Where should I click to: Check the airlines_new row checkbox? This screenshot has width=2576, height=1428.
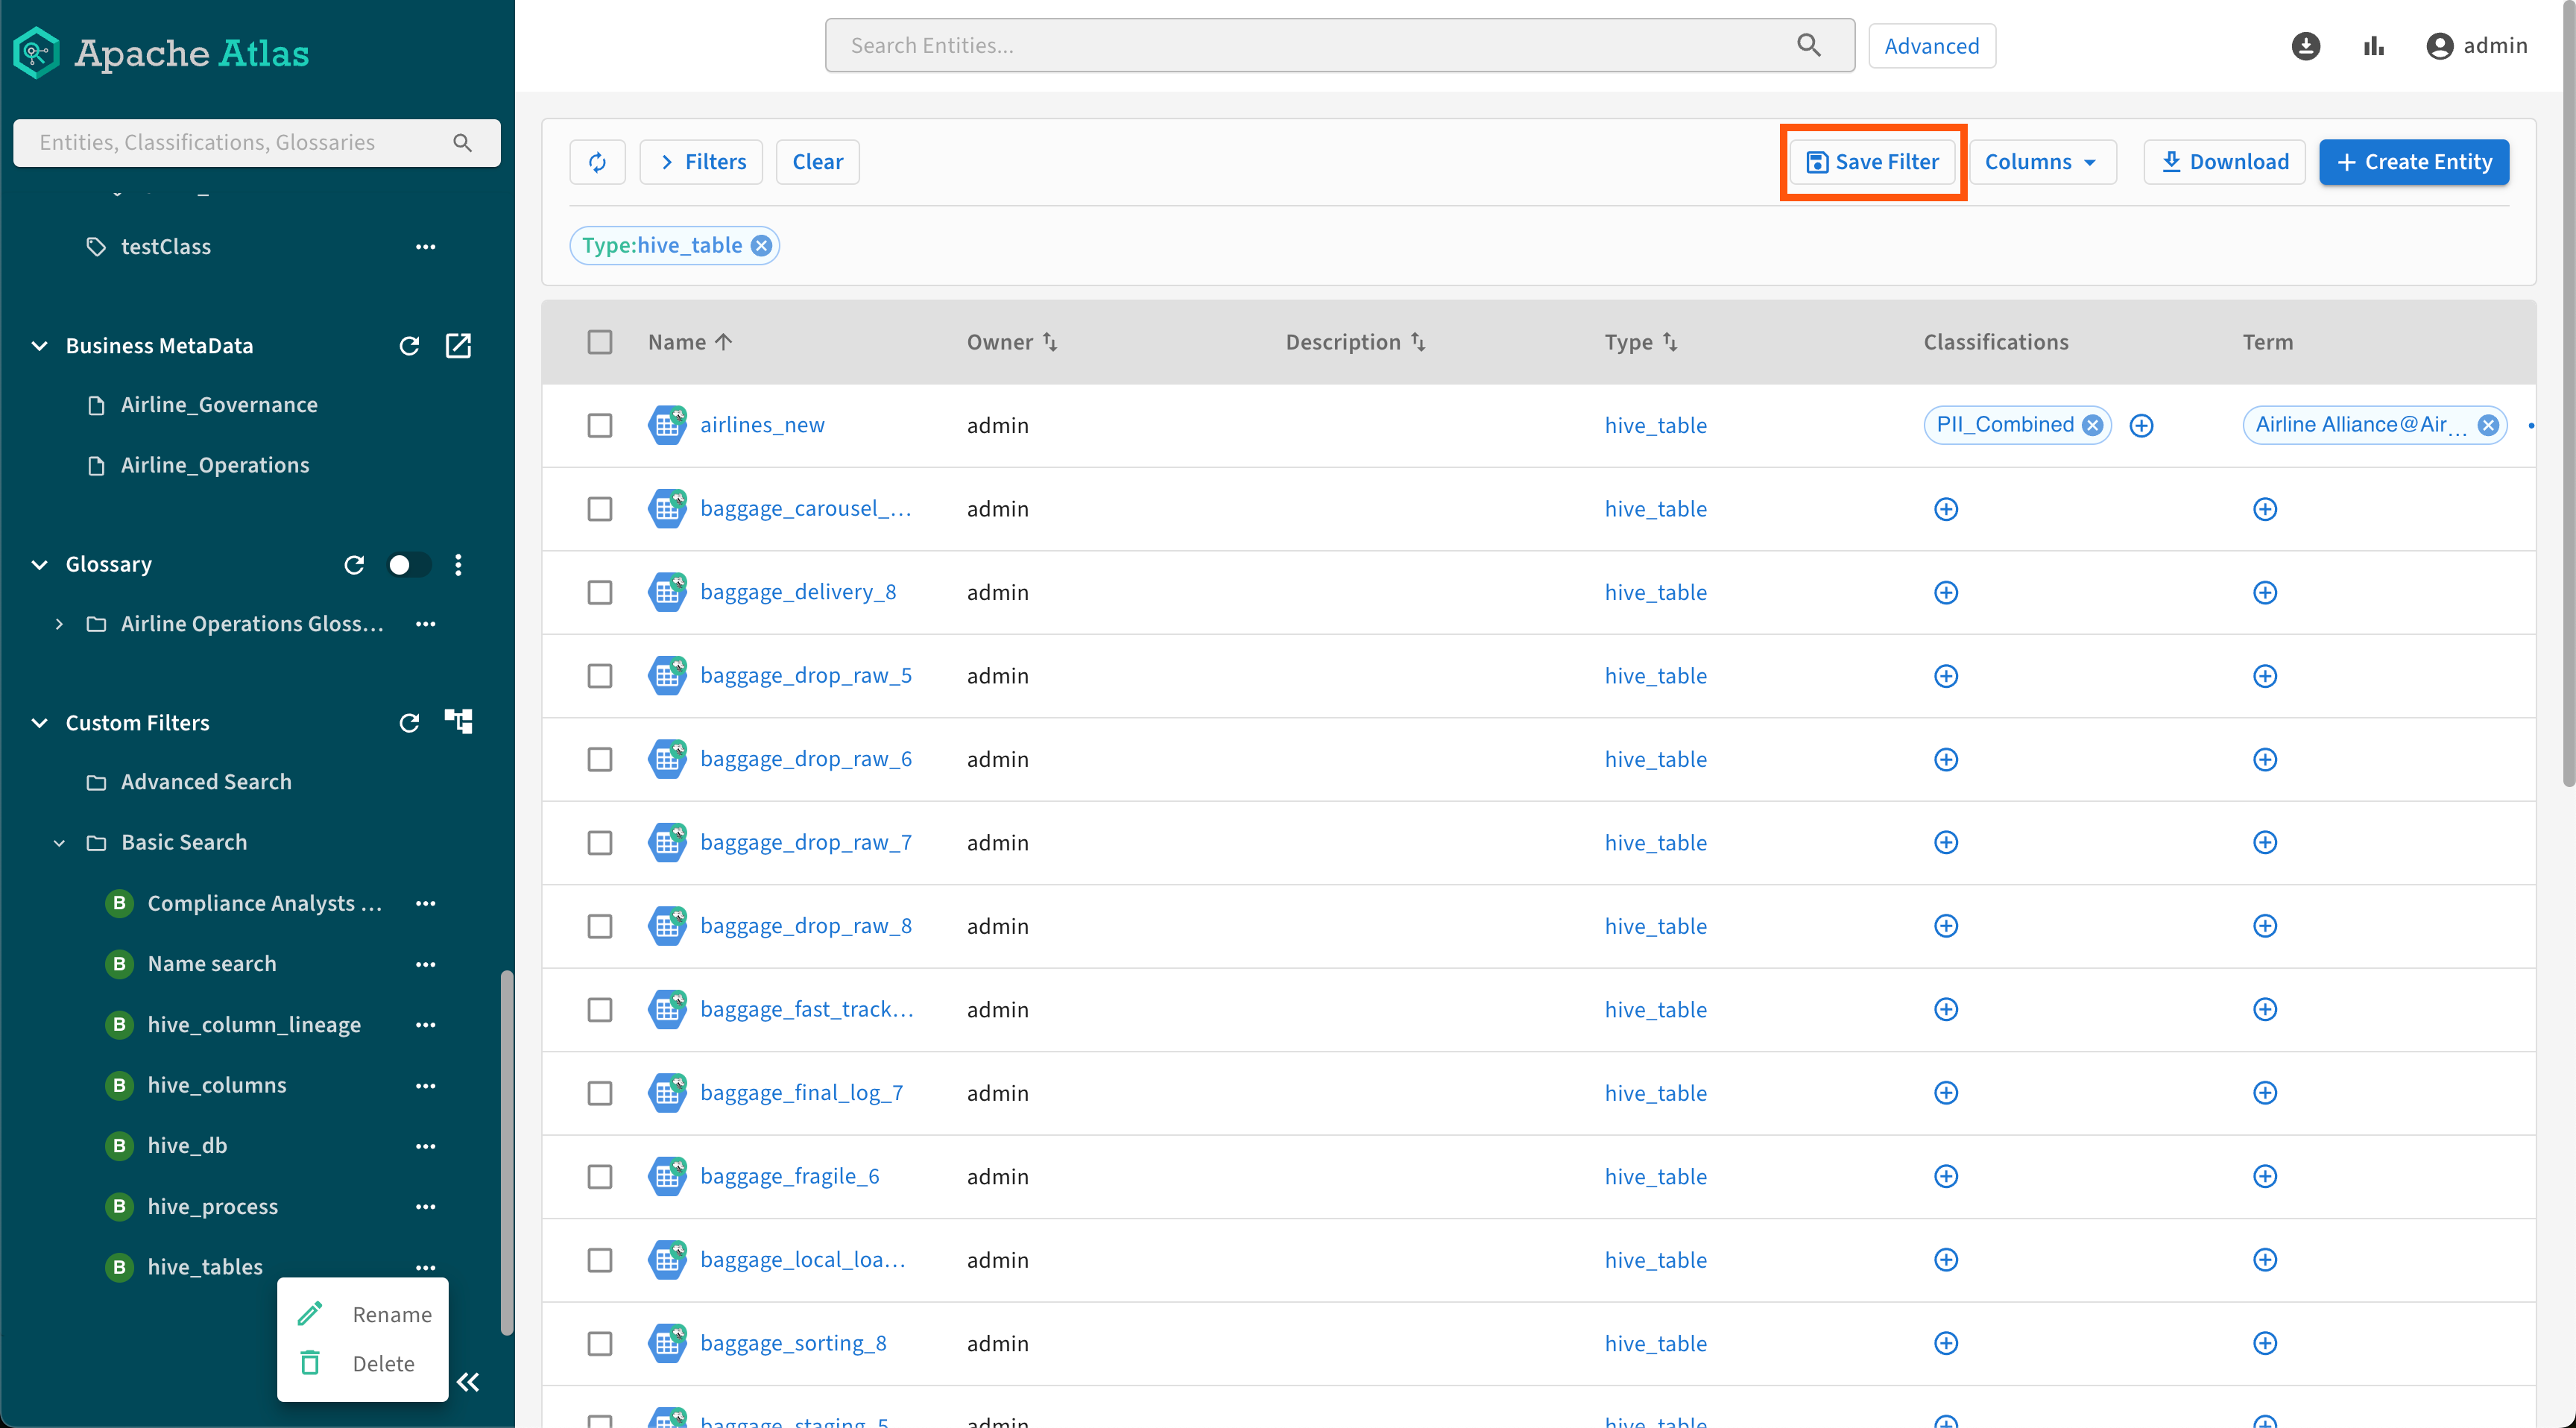click(x=600, y=426)
